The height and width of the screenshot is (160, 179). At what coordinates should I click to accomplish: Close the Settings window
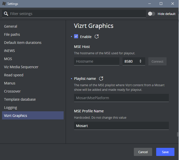point(173,4)
